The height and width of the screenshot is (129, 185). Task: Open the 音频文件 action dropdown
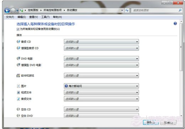click(101, 99)
